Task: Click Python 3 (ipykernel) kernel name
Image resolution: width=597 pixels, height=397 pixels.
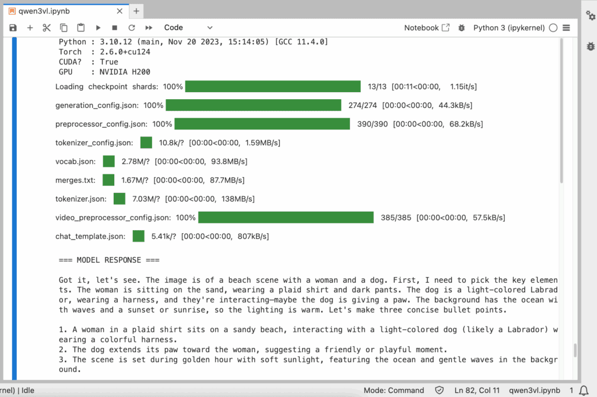Action: pyautogui.click(x=508, y=27)
